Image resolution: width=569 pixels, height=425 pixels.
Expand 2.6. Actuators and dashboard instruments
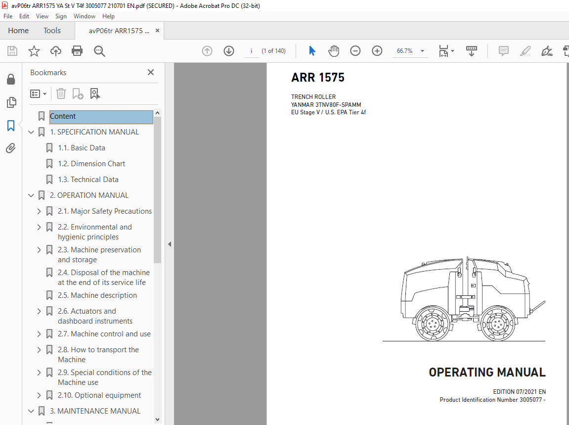39,311
